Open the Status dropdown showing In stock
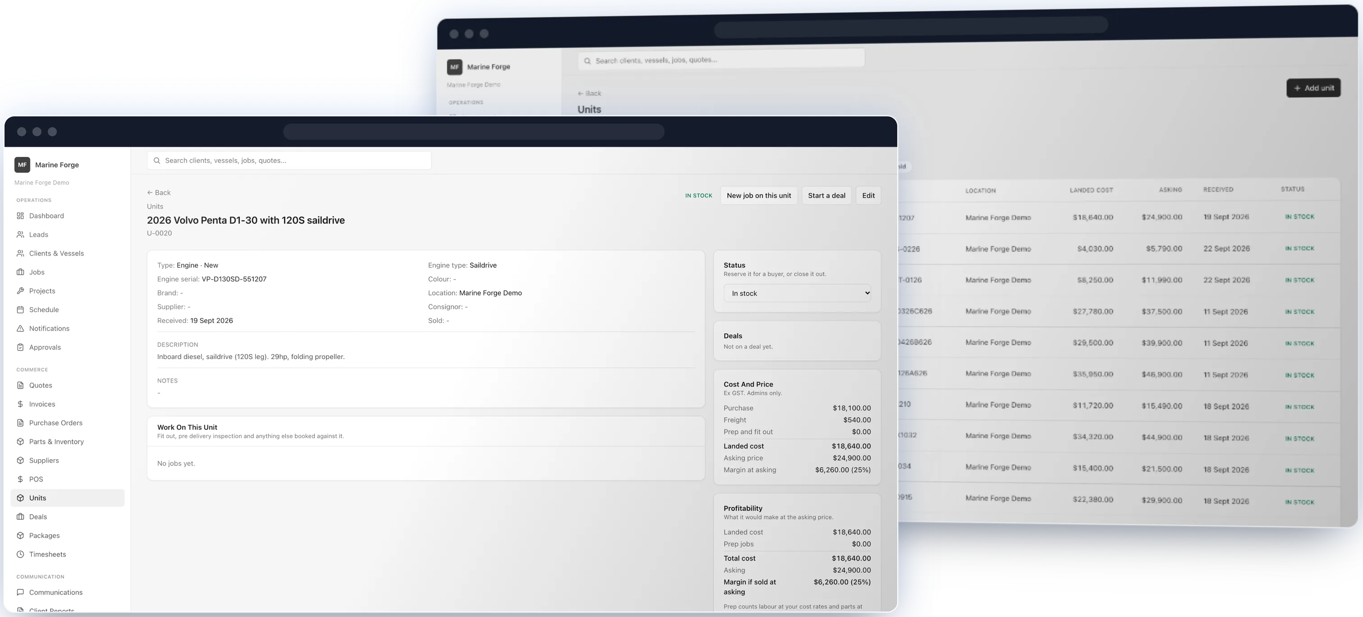Viewport: 1363px width, 617px height. click(x=797, y=293)
